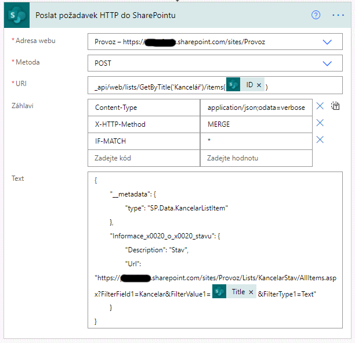Screen dimensions: 355x343
Task: Click the SharePoint action icon in header
Action: tap(17, 15)
